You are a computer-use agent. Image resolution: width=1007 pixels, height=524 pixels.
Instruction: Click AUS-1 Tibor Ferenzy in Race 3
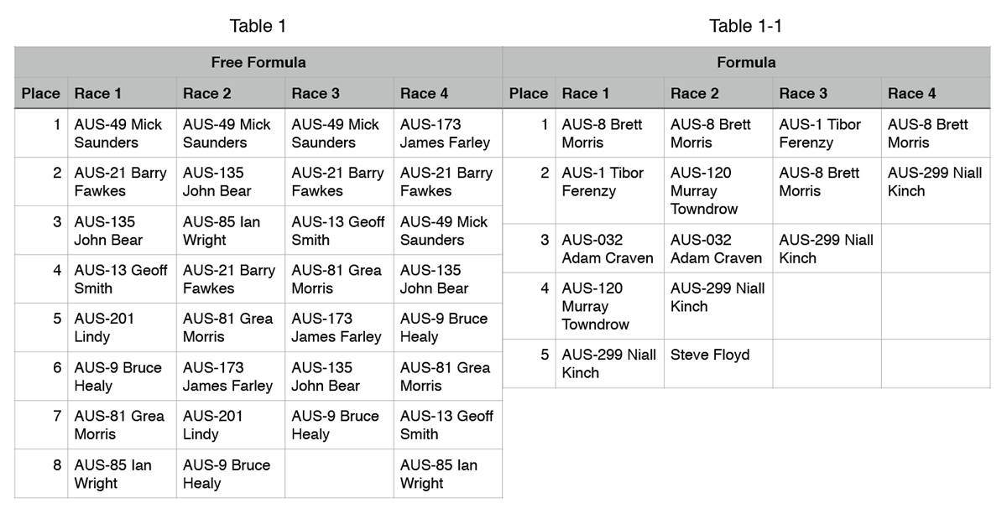[x=820, y=133]
